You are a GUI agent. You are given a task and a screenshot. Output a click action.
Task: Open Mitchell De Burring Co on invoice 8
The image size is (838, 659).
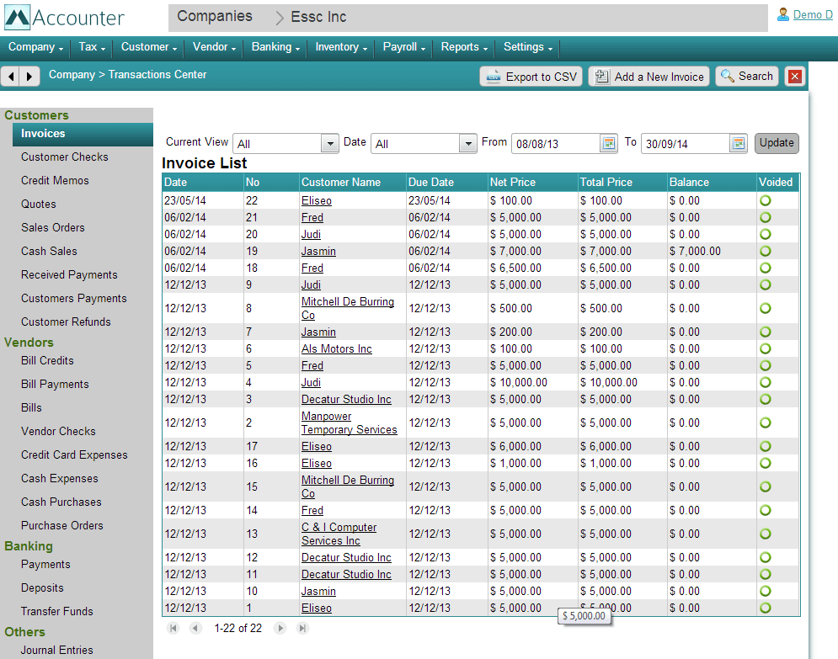(347, 308)
